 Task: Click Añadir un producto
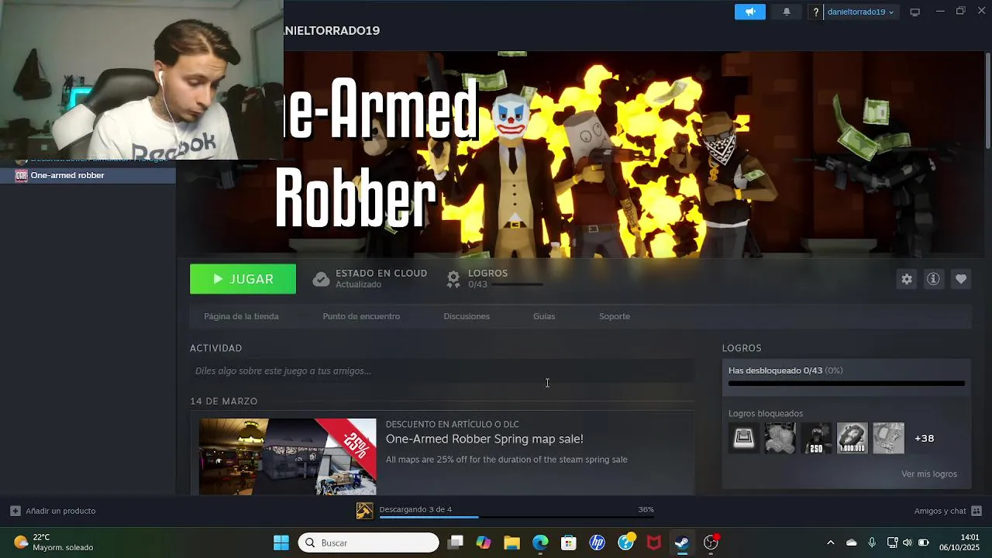(x=53, y=511)
